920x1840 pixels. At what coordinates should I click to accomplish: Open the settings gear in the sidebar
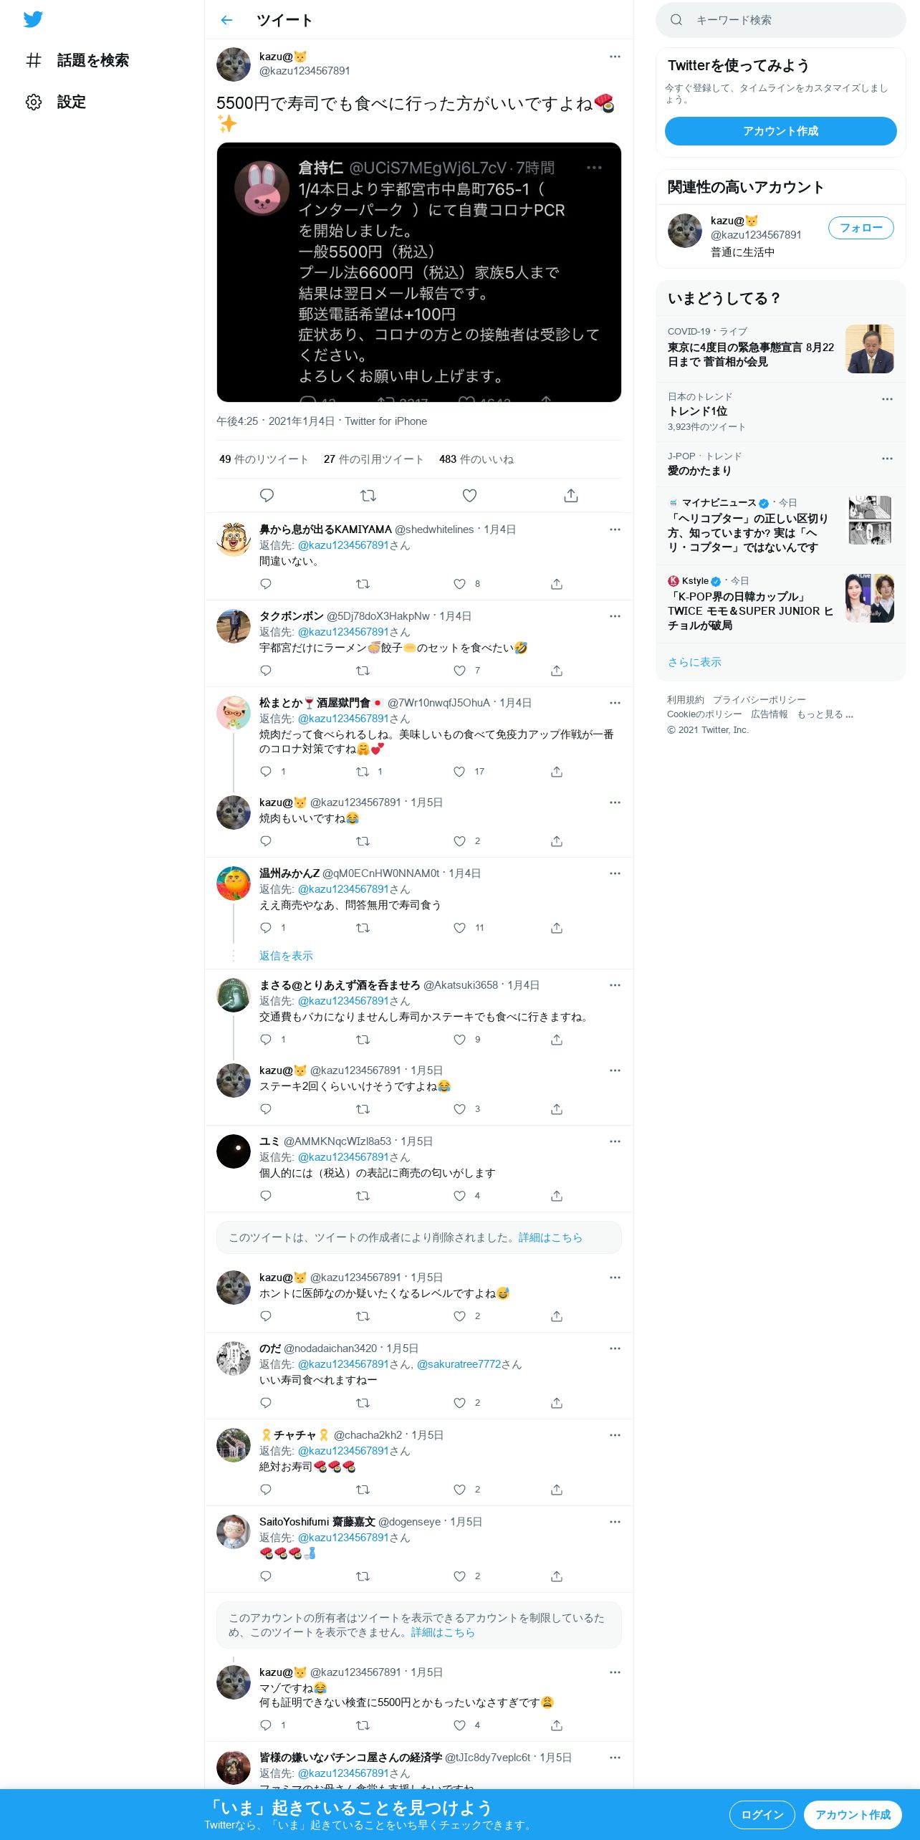pyautogui.click(x=34, y=102)
